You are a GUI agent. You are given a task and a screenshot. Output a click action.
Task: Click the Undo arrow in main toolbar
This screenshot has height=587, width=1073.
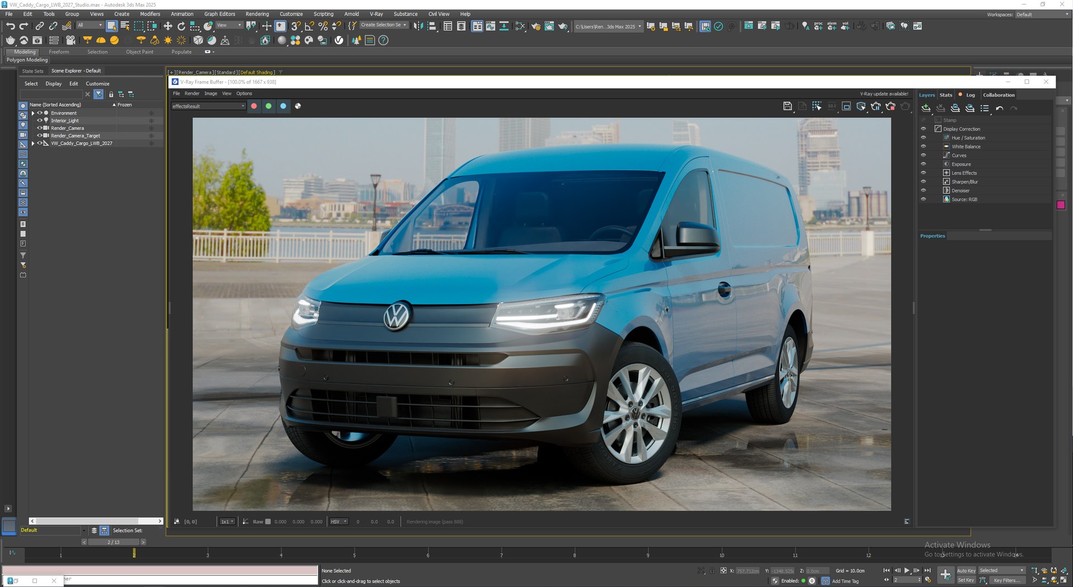tap(10, 26)
